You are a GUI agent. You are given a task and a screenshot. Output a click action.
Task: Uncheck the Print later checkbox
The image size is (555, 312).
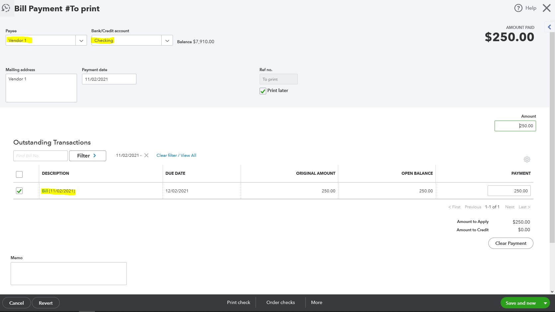point(263,91)
